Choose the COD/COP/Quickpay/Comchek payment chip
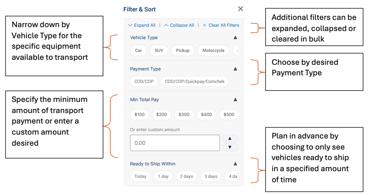The width and height of the screenshot is (370, 195). (195, 81)
